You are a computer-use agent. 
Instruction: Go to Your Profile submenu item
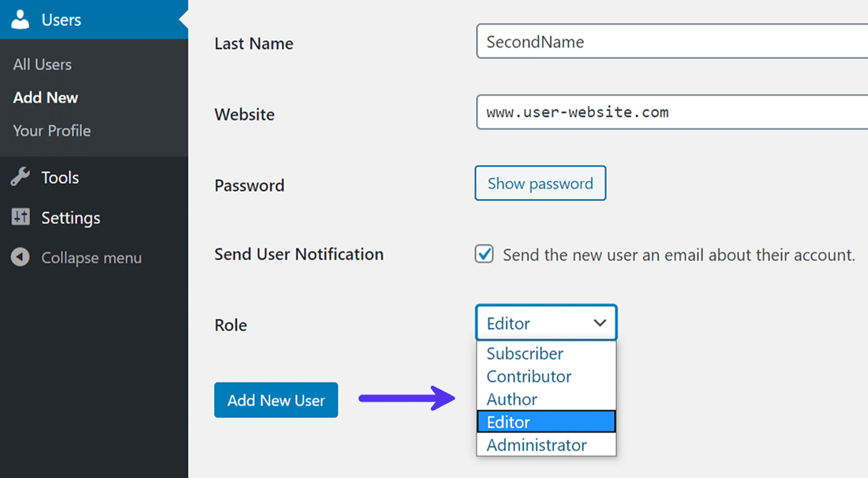tap(52, 131)
